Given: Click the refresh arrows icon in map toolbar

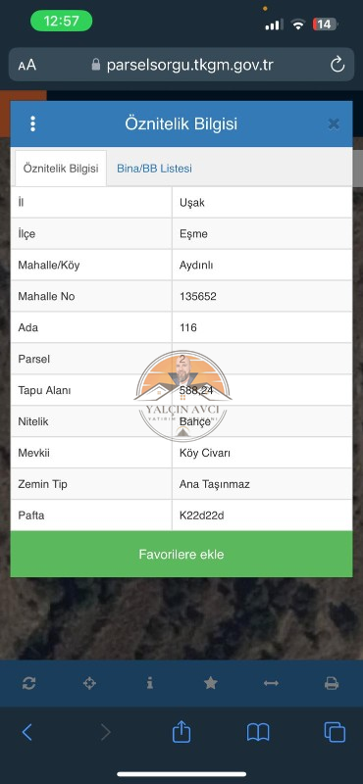Looking at the screenshot, I should (x=29, y=683).
